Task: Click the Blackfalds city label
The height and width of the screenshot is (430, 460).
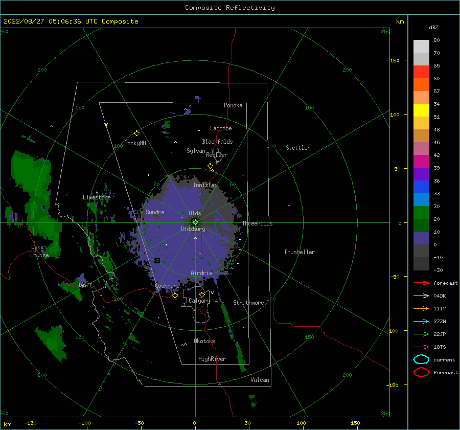Action: pos(217,142)
